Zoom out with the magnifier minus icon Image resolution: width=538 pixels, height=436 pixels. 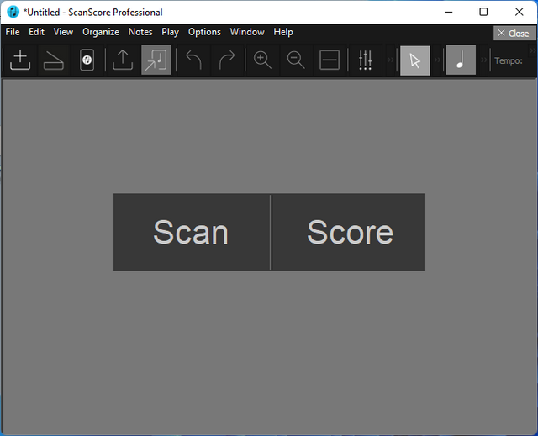(x=296, y=60)
